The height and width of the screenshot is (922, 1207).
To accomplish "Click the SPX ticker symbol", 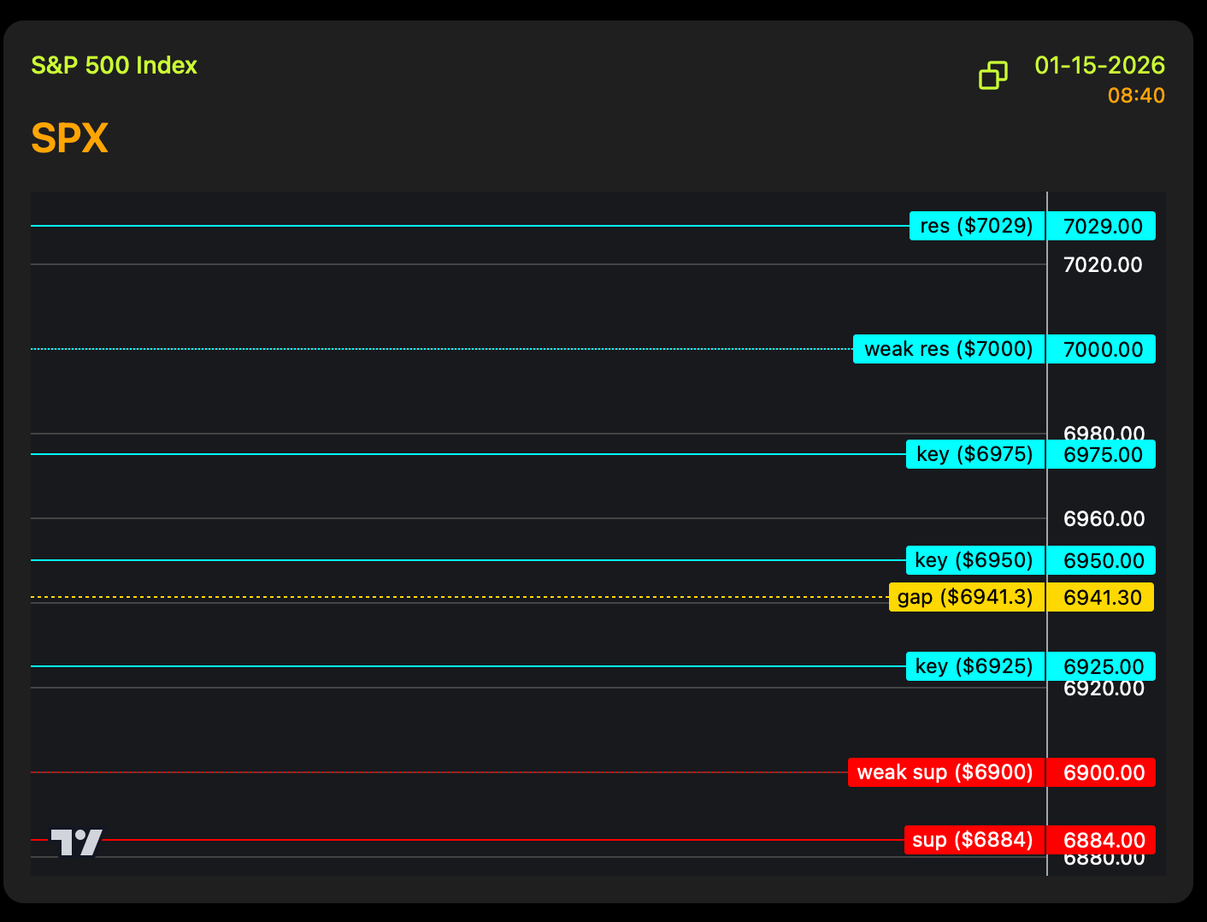I will tap(70, 138).
